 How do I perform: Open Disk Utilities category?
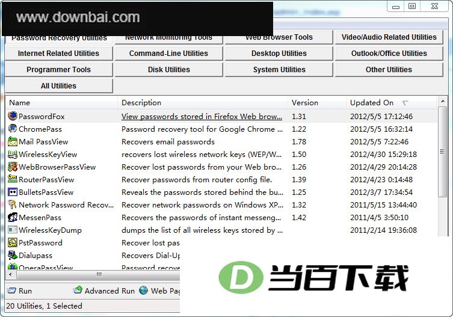(168, 70)
